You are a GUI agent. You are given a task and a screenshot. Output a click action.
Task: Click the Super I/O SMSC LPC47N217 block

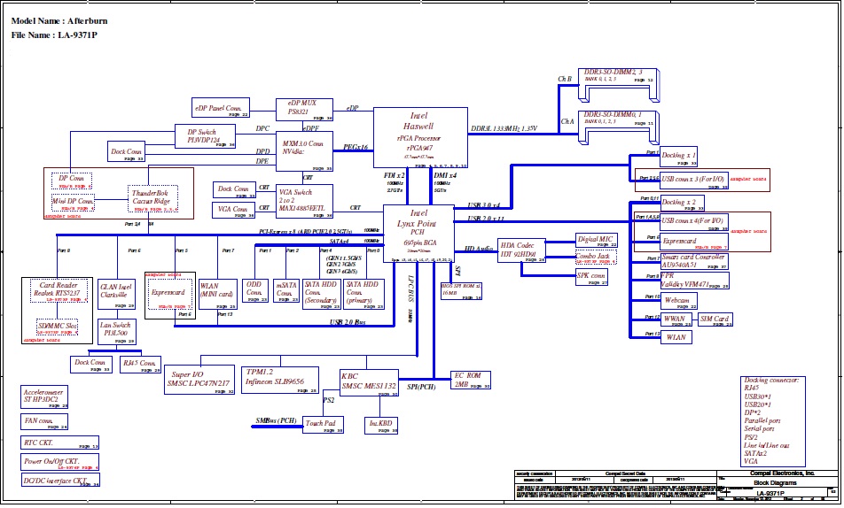199,380
